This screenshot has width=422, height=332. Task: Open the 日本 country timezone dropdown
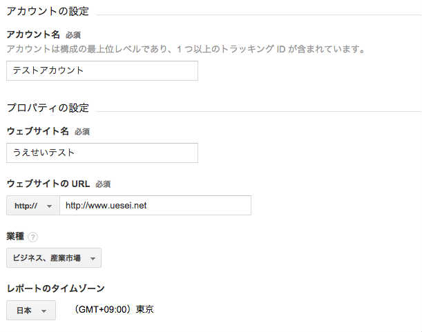[31, 310]
